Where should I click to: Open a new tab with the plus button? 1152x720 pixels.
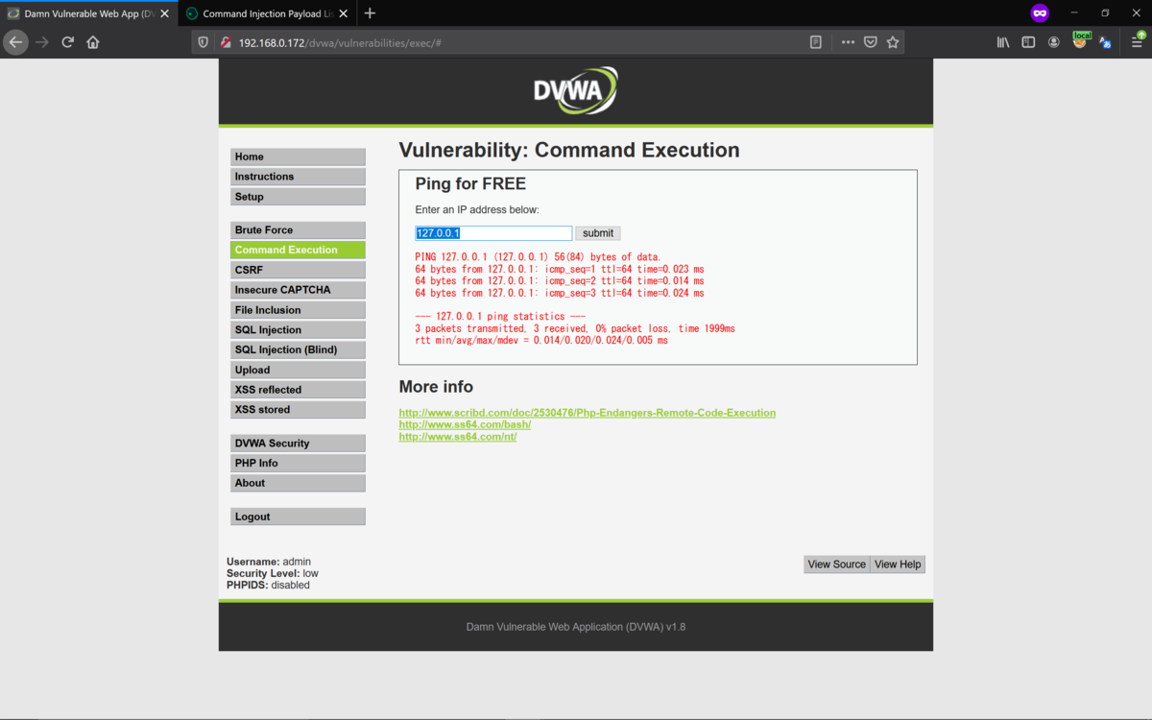coord(370,13)
